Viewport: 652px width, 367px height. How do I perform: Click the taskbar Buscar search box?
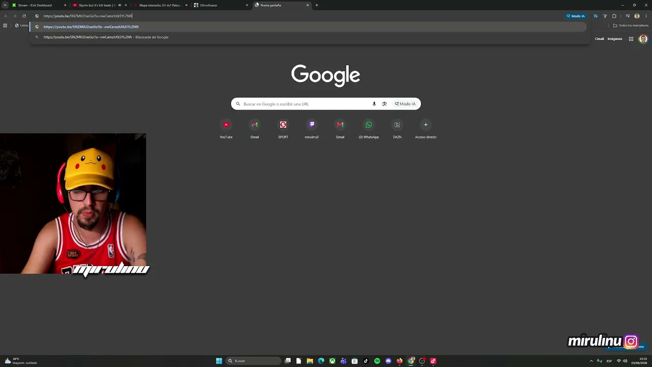tap(253, 361)
